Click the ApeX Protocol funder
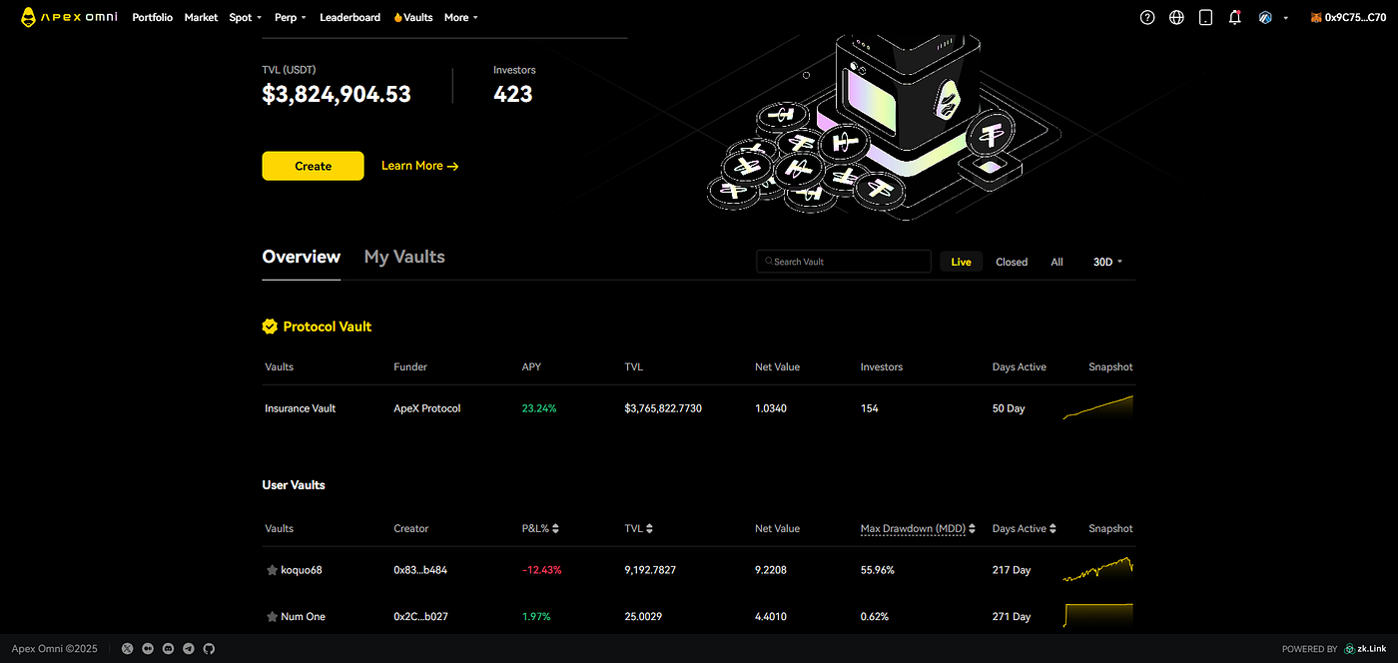Screen dimensions: 1398x663 (427, 408)
